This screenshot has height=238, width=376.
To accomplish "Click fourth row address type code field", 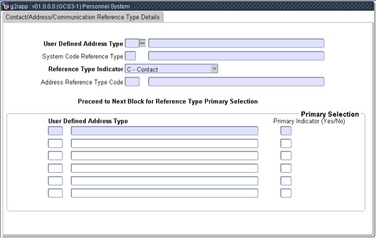I will coord(55,168).
